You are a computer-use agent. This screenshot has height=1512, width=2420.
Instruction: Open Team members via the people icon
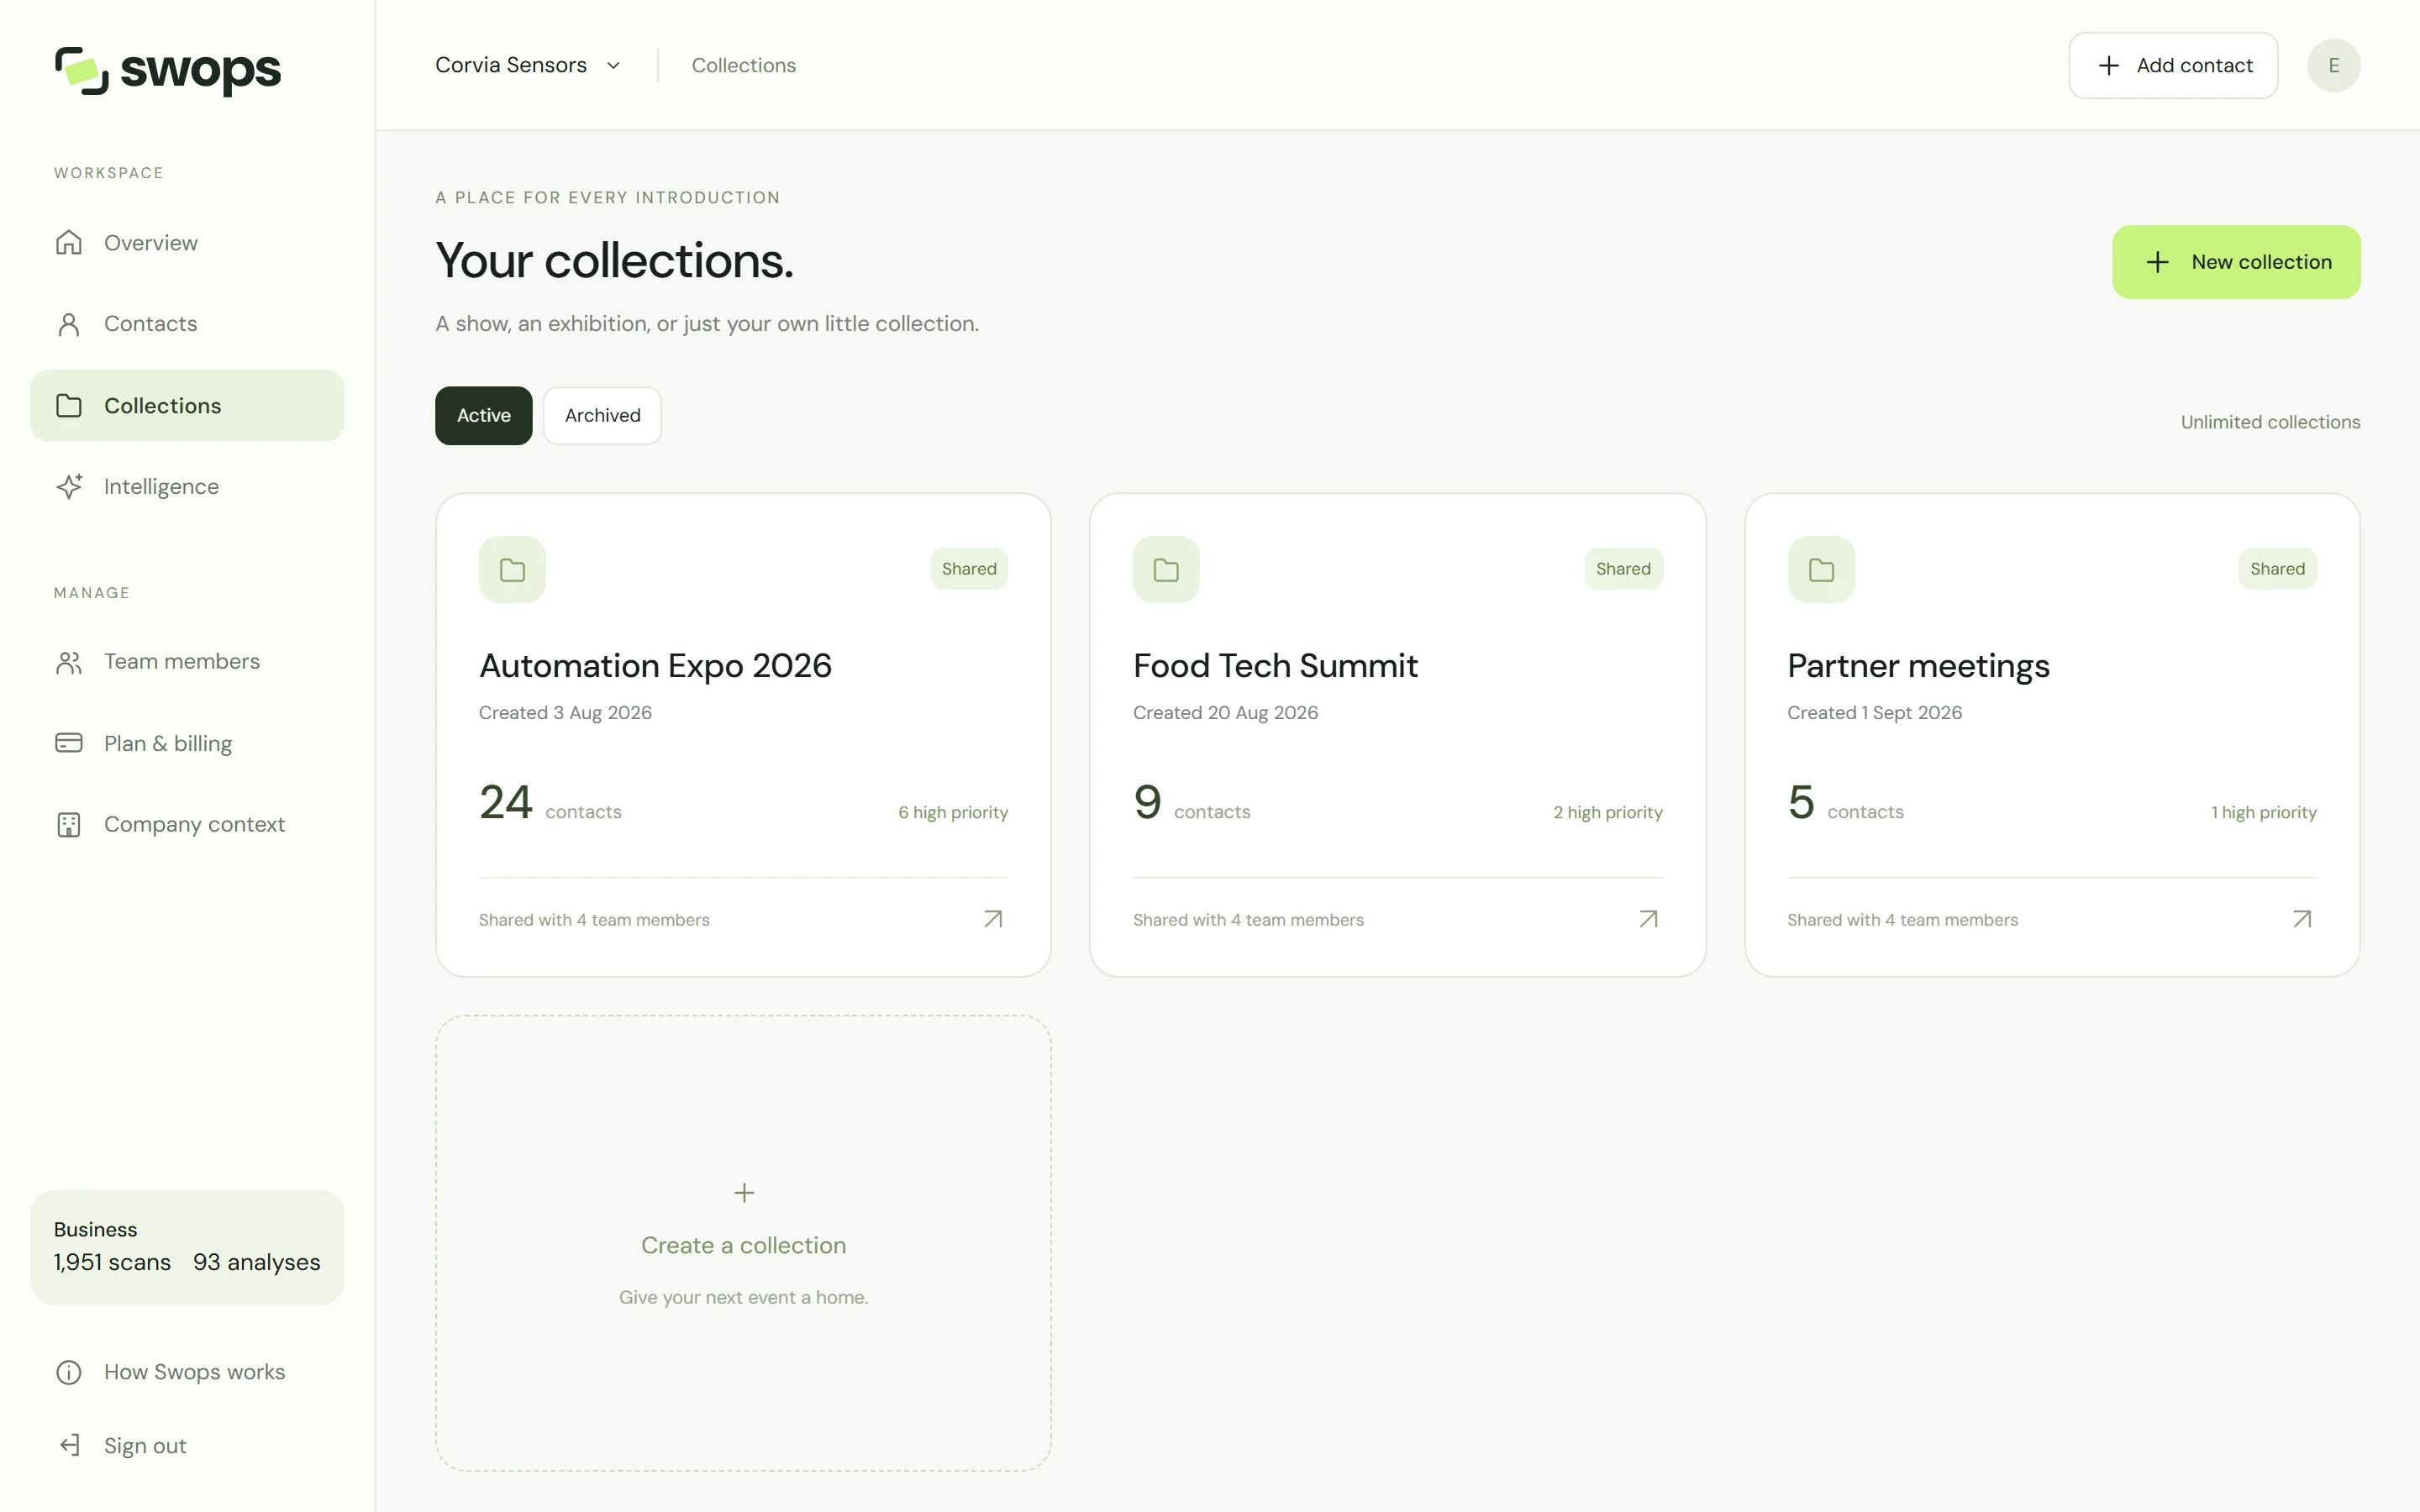pyautogui.click(x=69, y=662)
